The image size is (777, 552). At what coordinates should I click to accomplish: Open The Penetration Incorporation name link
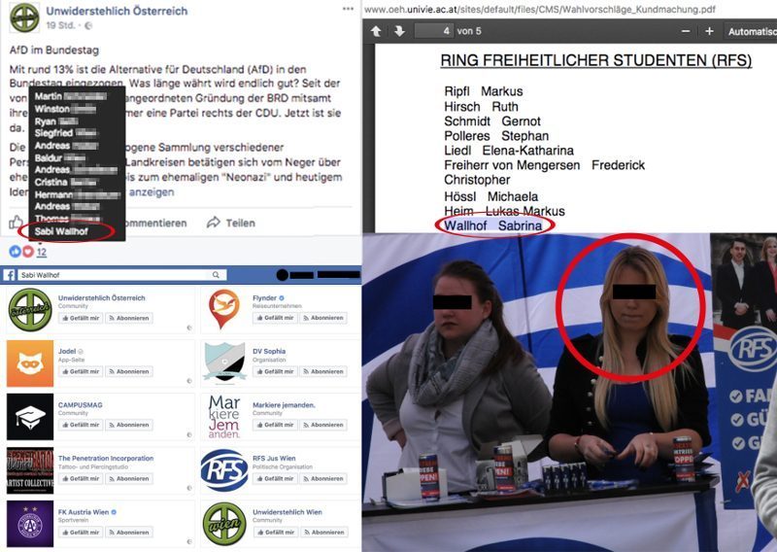point(106,459)
